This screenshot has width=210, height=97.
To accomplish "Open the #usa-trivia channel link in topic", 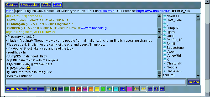I will coord(107,11).
